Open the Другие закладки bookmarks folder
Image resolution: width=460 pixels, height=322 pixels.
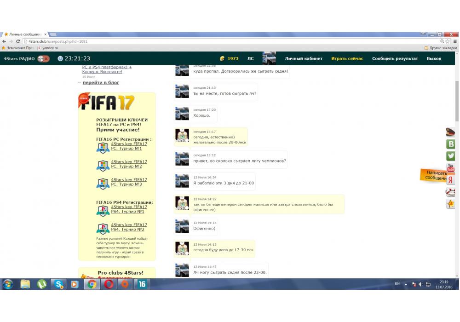point(441,48)
